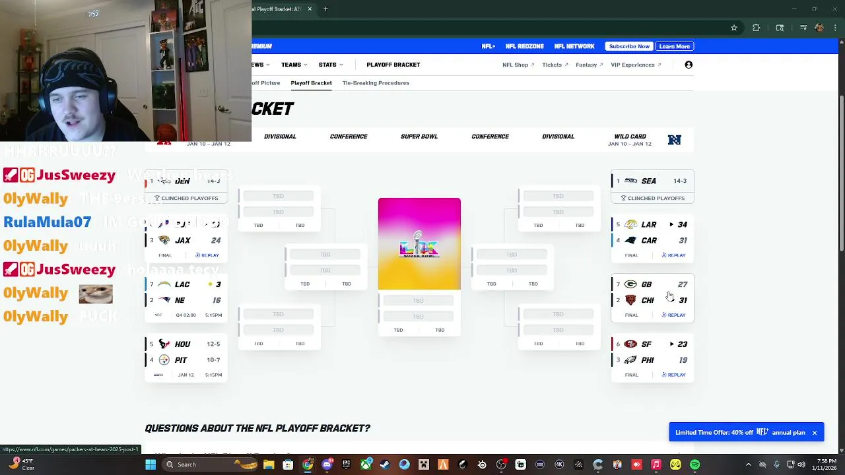Watch replay of SF vs PHI game
This screenshot has width=845, height=475.
point(673,375)
